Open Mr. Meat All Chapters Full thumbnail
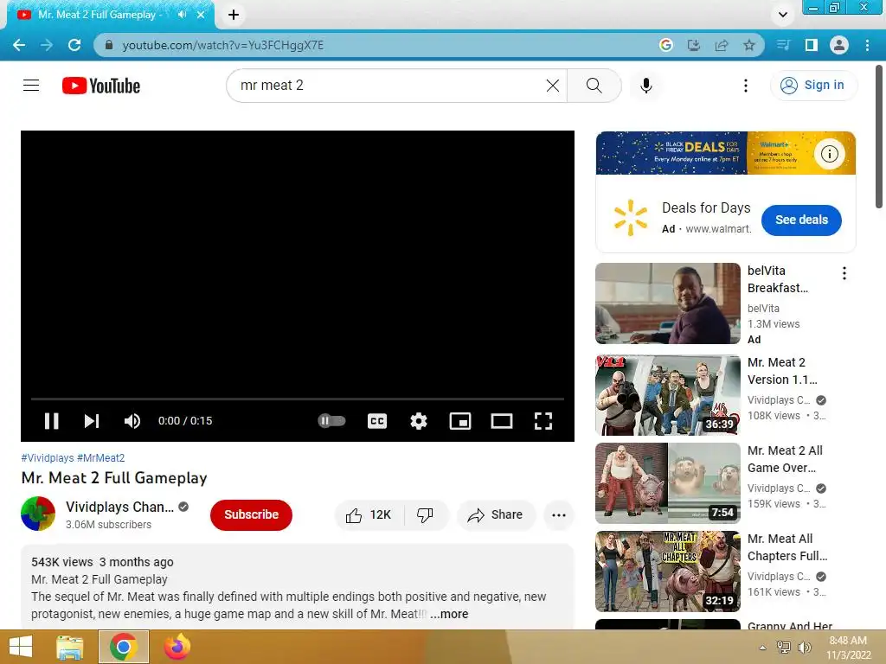Viewport: 886px width, 664px height. pos(668,571)
